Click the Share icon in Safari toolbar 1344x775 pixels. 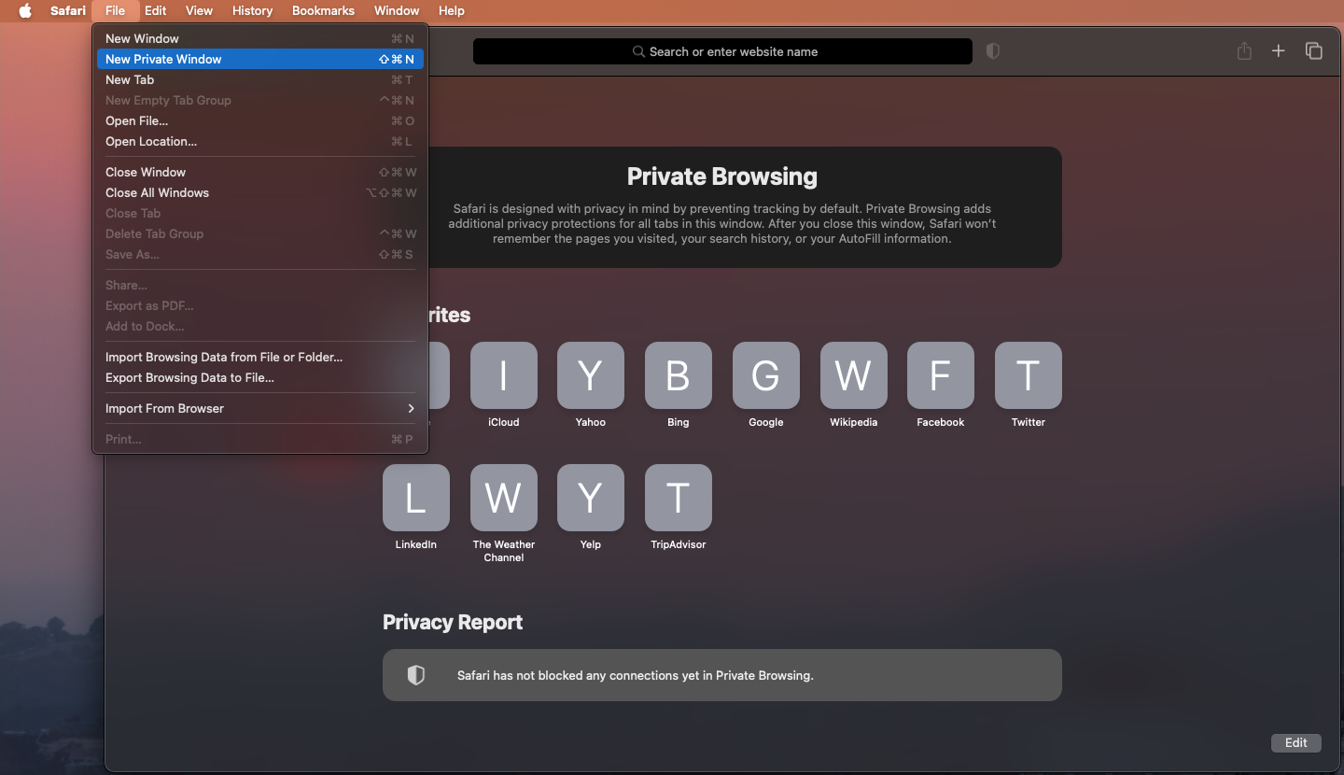coord(1244,51)
